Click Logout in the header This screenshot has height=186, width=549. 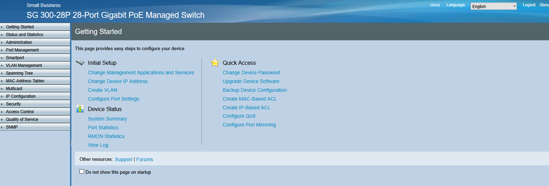tap(529, 5)
